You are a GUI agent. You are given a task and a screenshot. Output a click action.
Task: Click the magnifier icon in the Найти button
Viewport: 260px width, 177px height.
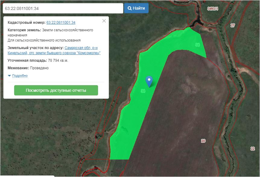[x=129, y=8]
